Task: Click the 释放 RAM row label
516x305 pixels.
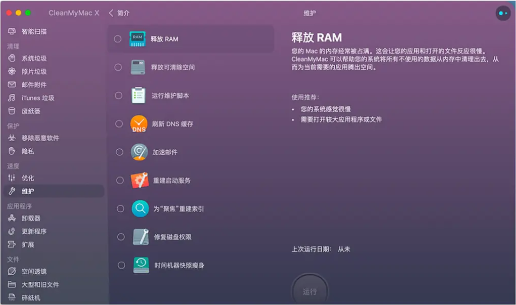Action: [x=164, y=39]
